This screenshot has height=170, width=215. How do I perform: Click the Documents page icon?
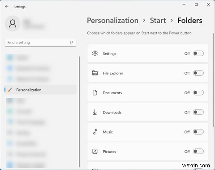(95, 92)
